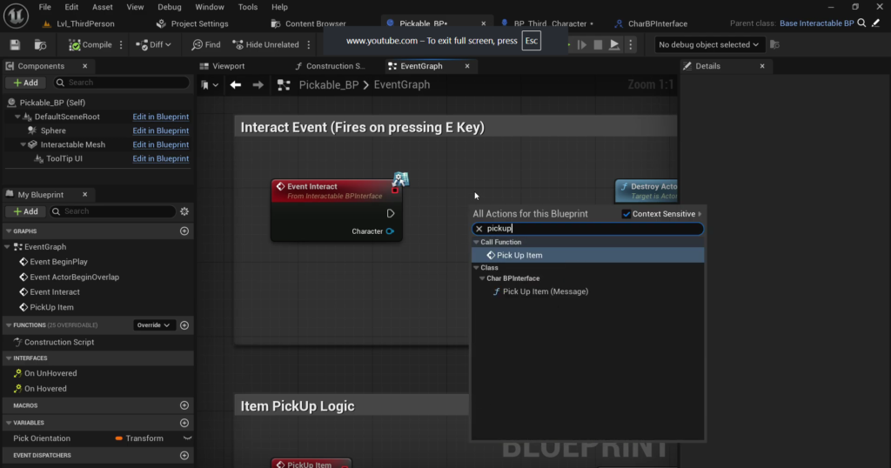This screenshot has width=891, height=468.
Task: Uncheck the Context Sensitive checkbox
Action: pos(626,214)
